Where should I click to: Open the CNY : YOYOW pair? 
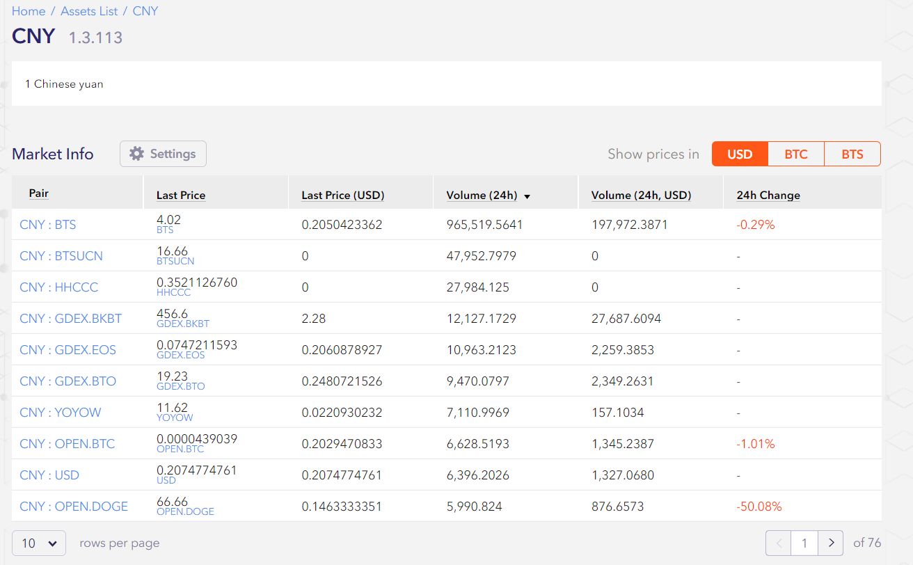61,413
